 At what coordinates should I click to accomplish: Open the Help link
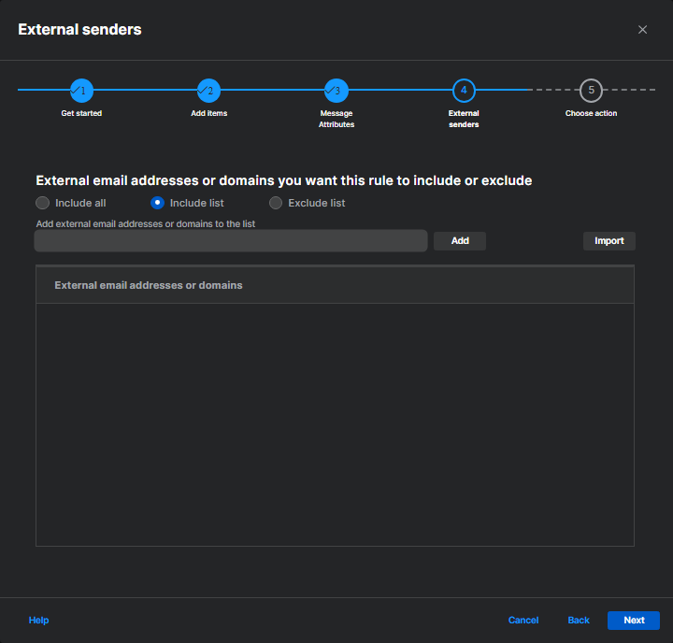[38, 621]
